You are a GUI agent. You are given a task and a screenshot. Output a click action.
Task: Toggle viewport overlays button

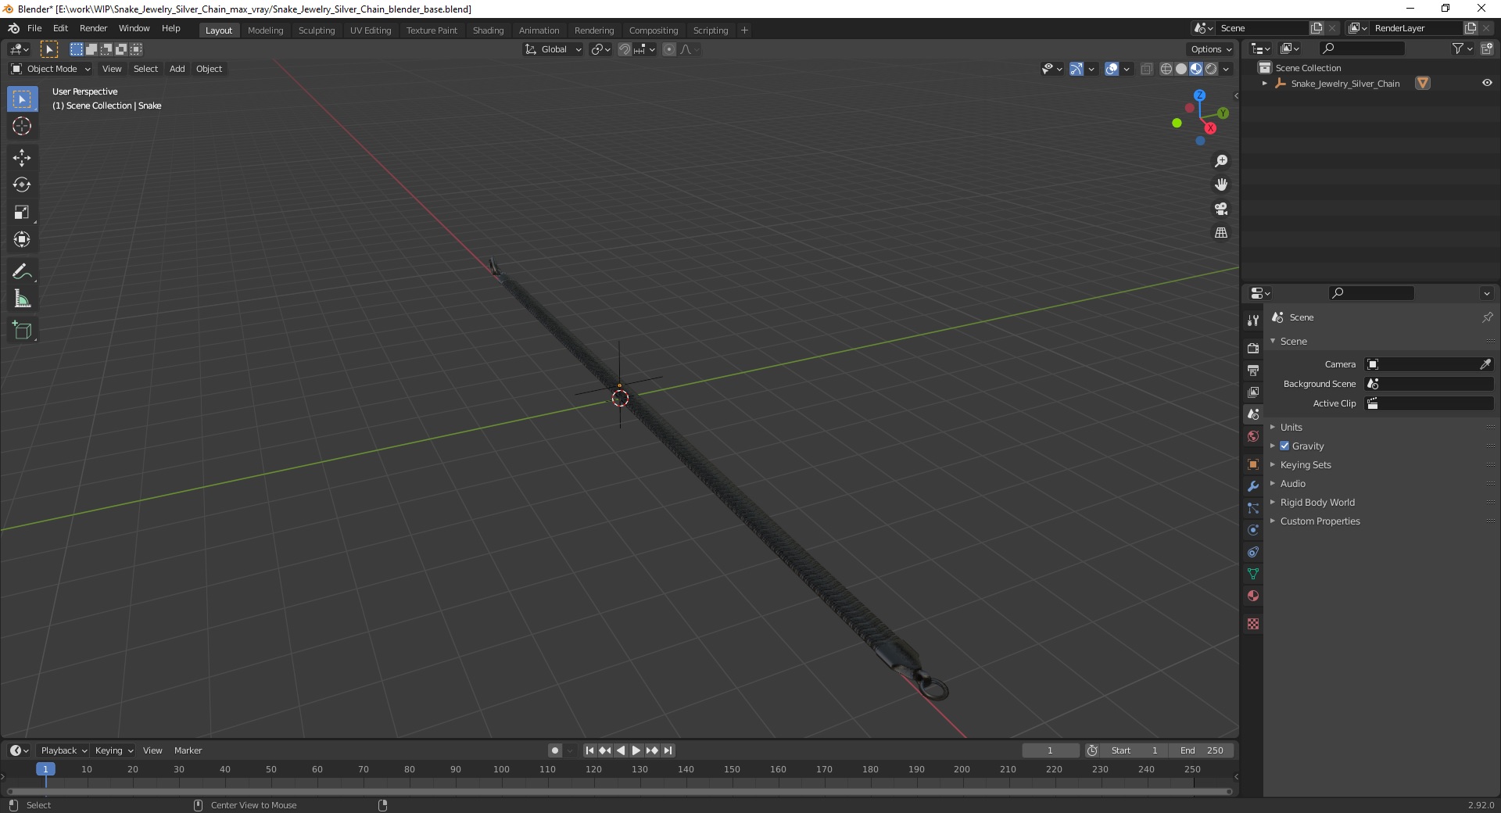pos(1112,69)
